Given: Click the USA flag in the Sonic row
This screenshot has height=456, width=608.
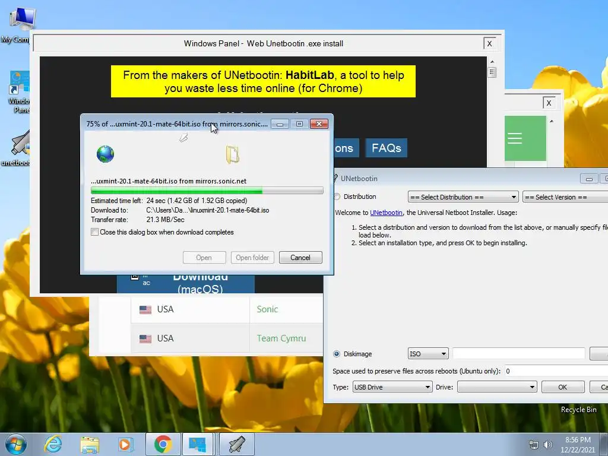Looking at the screenshot, I should (145, 310).
